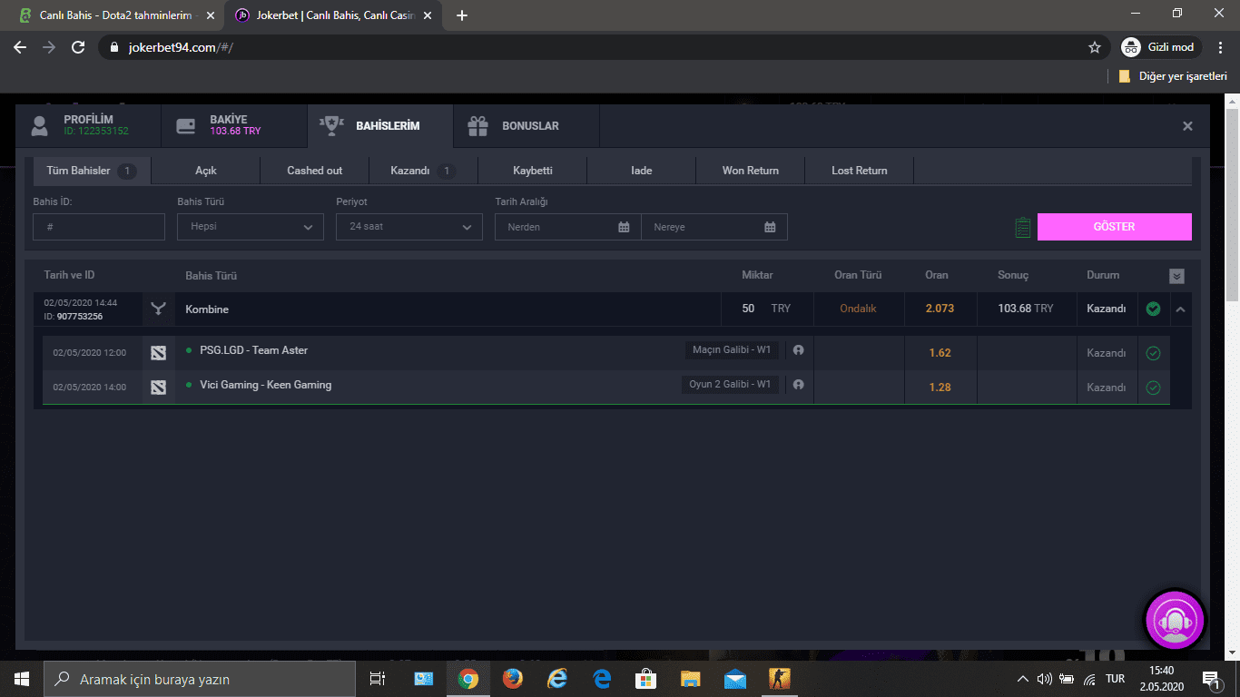Select the Lost Return filter tab
Screen dimensions: 1240x697
(860, 171)
